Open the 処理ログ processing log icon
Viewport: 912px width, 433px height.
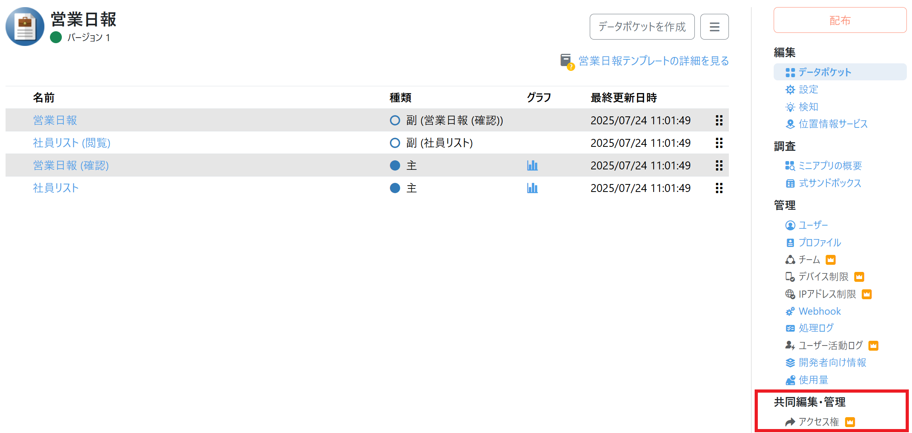coord(790,328)
